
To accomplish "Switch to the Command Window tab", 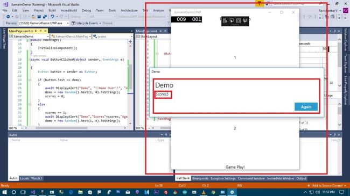I will pos(251,178).
